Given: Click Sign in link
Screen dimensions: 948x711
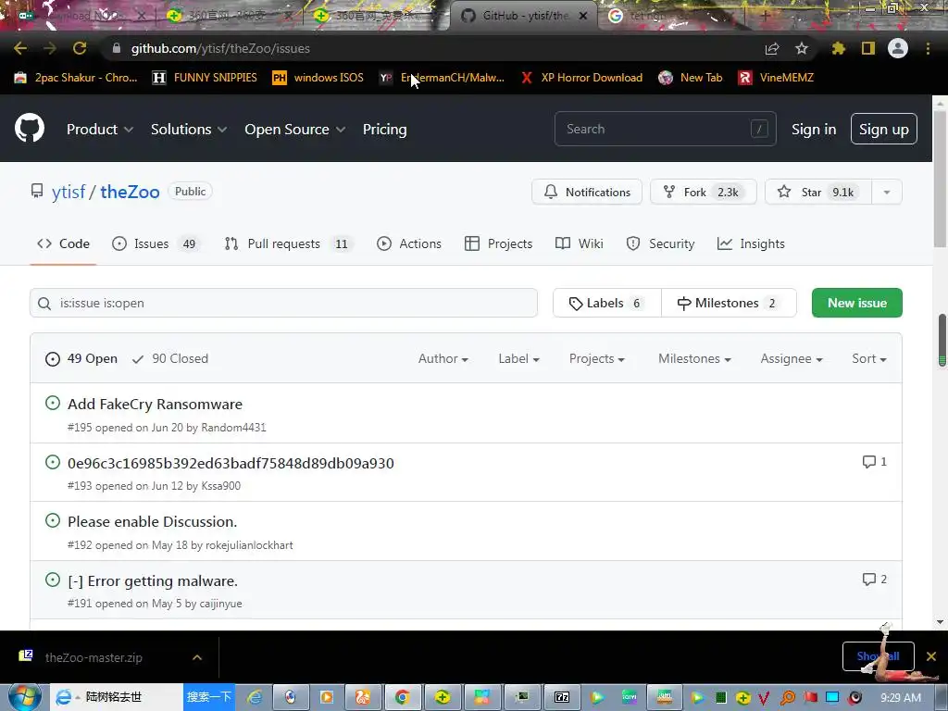Looking at the screenshot, I should click(x=814, y=129).
